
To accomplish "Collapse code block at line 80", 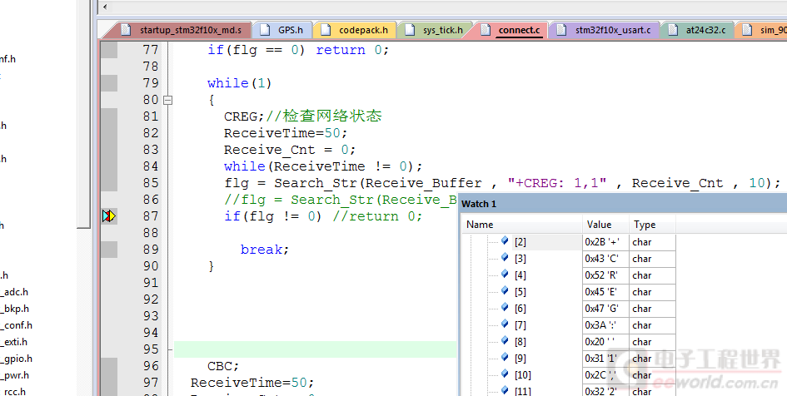I will tap(167, 101).
